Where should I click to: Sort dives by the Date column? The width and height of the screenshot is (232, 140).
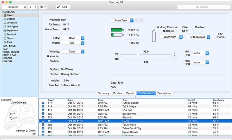[82, 100]
